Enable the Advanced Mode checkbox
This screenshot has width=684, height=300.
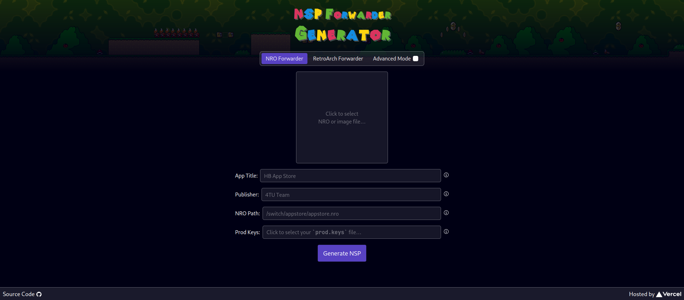pyautogui.click(x=415, y=59)
